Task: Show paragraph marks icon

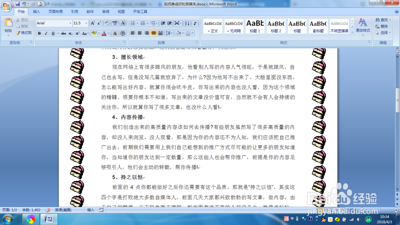Action: click(195, 24)
